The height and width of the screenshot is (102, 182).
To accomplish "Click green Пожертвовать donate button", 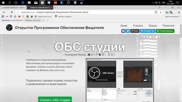I will tap(165, 31).
